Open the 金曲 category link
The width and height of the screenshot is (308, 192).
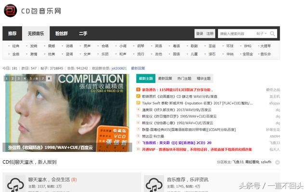coord(16,54)
